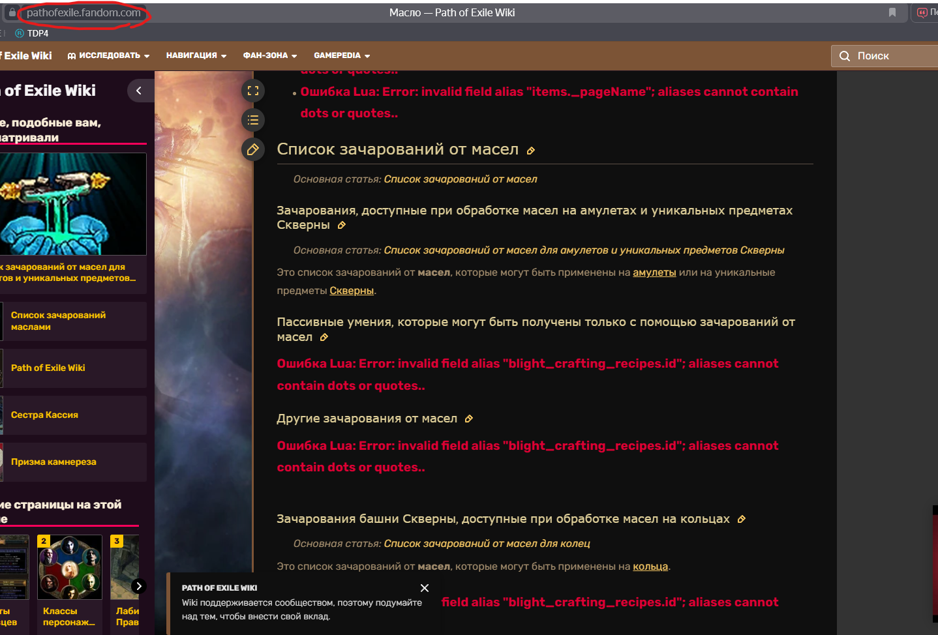Open 'для амулетов и уникальных предметов Скверны' article link
Viewport: 938px width, 635px height.
pos(584,250)
